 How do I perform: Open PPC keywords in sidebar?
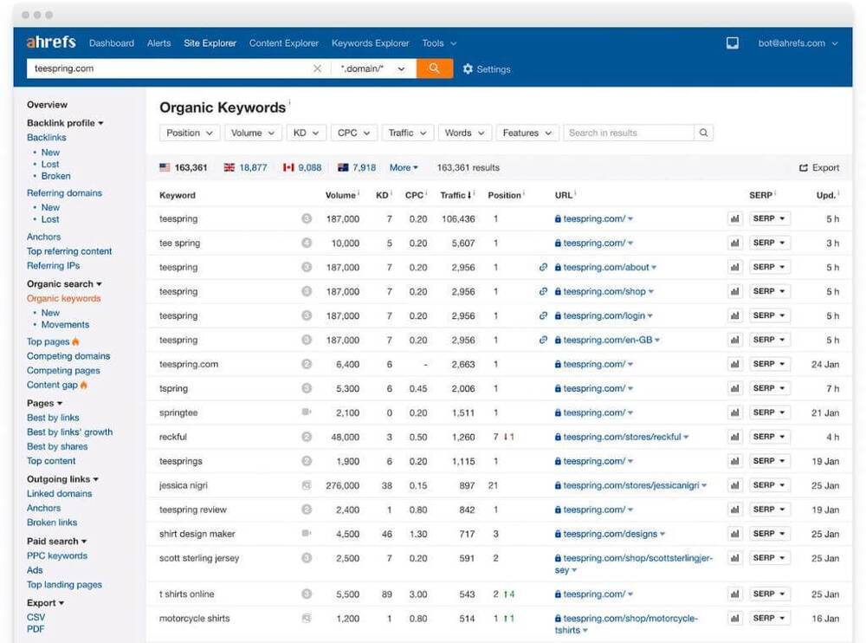pos(57,555)
